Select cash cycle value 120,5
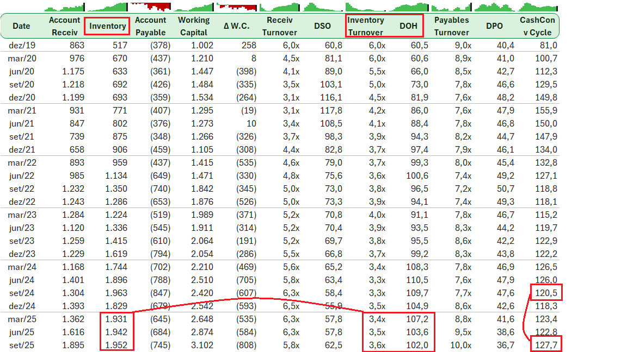This screenshot has width=627, height=352. [x=546, y=293]
